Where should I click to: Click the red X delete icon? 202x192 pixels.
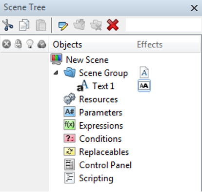click(113, 25)
